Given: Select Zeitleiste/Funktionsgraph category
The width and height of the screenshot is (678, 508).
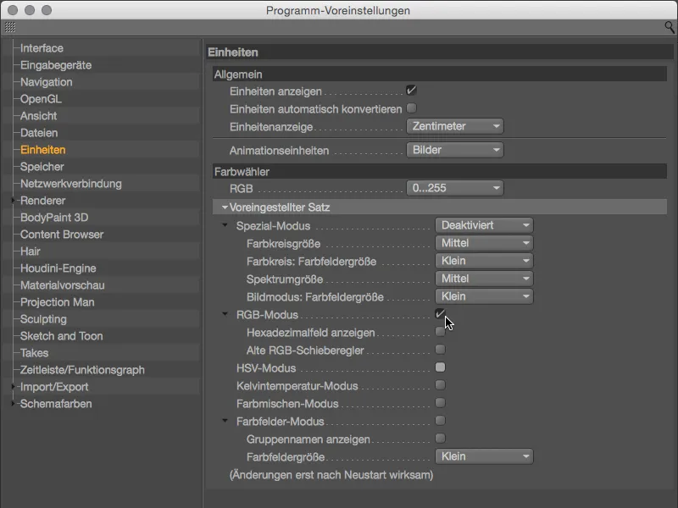Looking at the screenshot, I should (x=82, y=370).
